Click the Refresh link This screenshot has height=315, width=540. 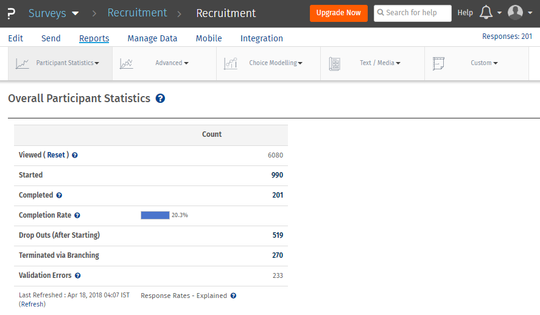click(32, 304)
